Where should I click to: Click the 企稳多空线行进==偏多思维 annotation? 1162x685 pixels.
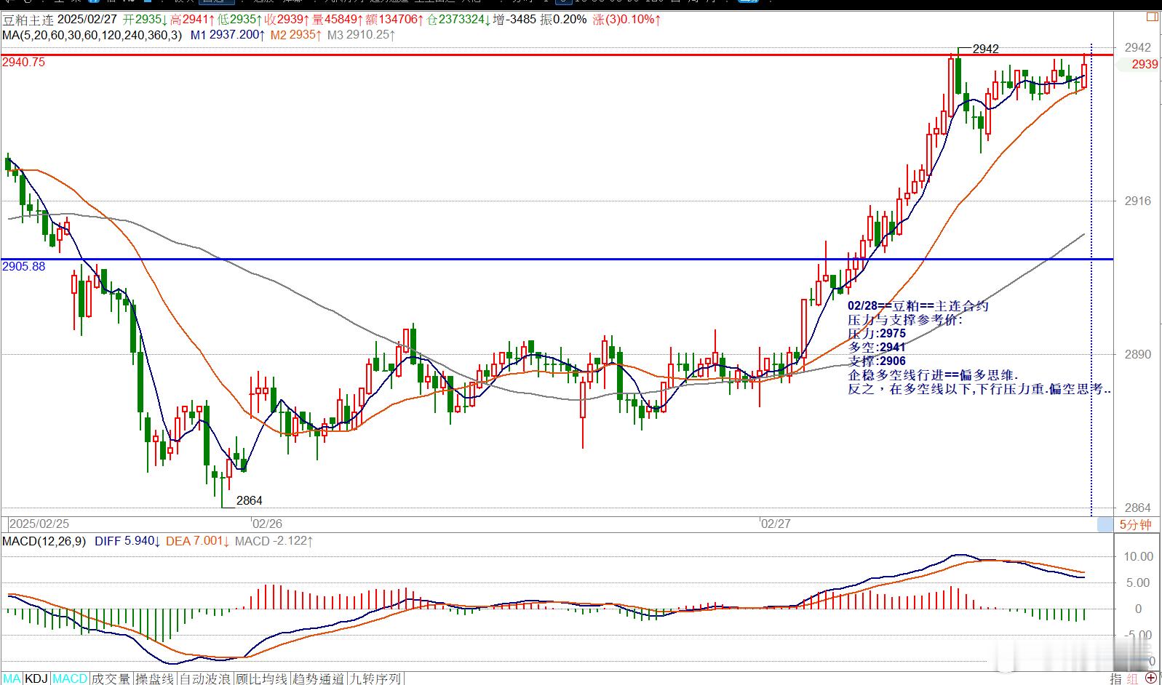(x=934, y=375)
